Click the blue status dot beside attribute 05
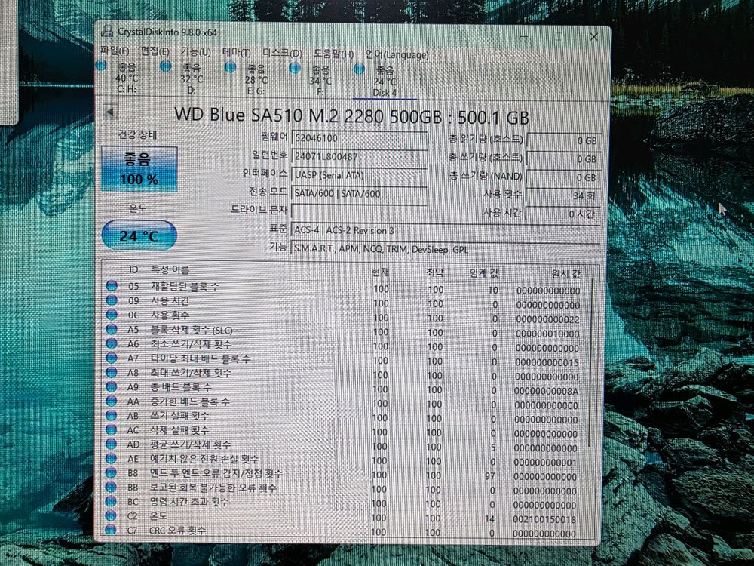The image size is (754, 566). click(112, 286)
